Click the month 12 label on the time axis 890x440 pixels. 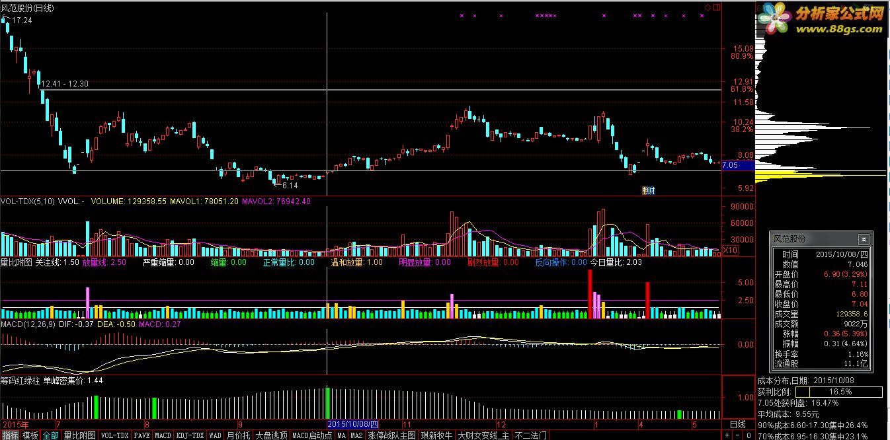[x=501, y=425]
